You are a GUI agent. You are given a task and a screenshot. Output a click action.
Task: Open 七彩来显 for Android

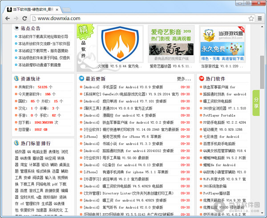221,137
